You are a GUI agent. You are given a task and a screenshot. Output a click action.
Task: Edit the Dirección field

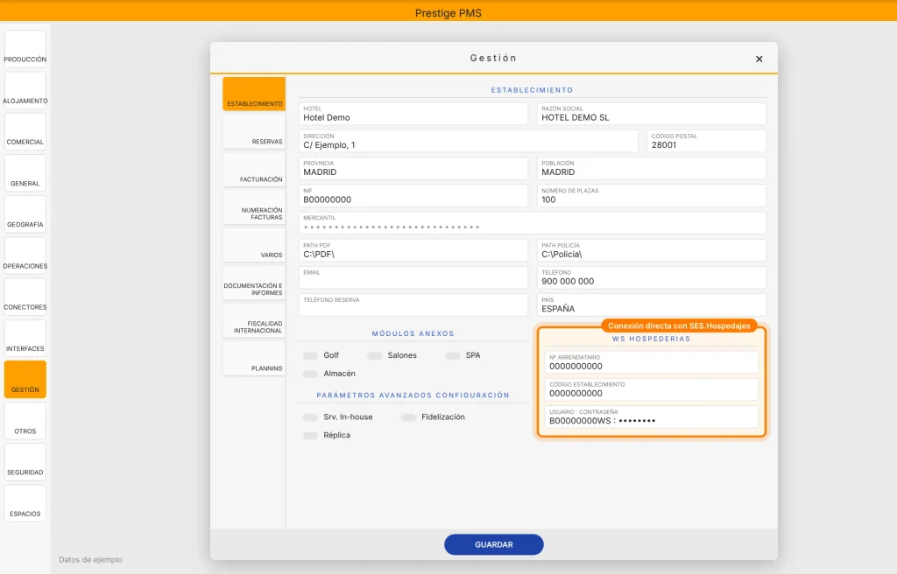tap(468, 141)
